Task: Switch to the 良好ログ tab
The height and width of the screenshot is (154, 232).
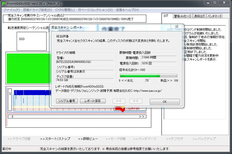Action: tap(199, 16)
